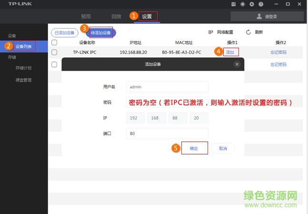Viewport: 308px width, 214px height.
Task: Click the 确定 confirm button
Action: coord(194,148)
